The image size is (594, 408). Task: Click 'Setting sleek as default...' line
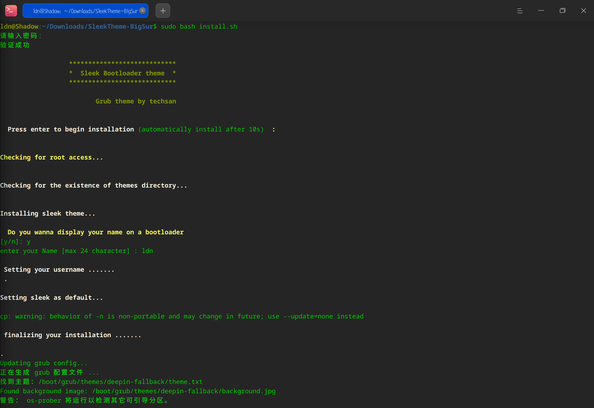[51, 298]
